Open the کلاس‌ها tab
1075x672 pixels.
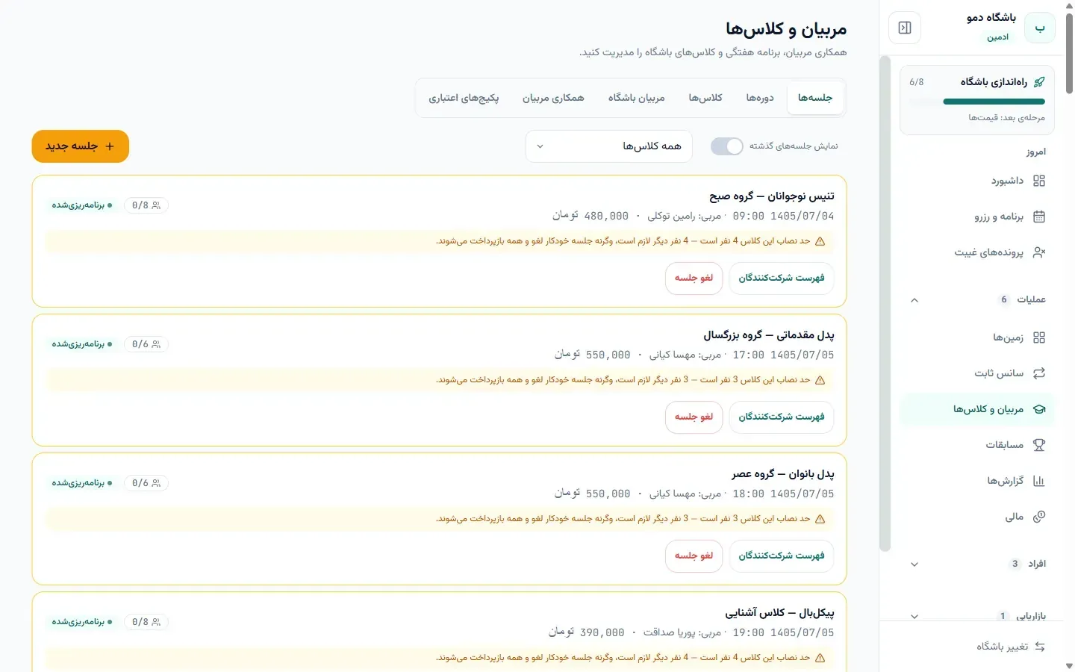(705, 98)
